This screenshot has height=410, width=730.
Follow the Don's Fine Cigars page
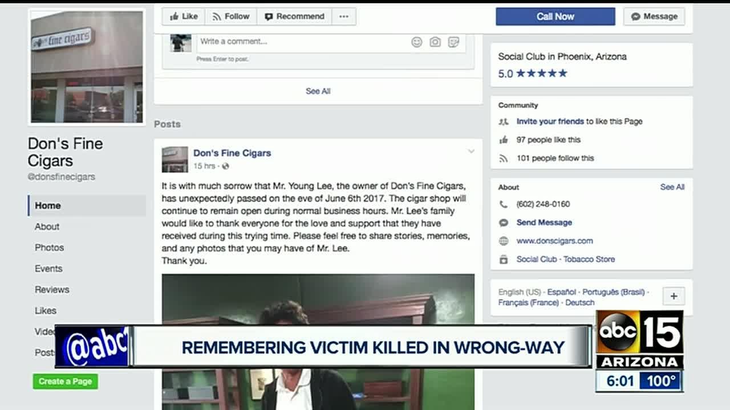pyautogui.click(x=231, y=17)
